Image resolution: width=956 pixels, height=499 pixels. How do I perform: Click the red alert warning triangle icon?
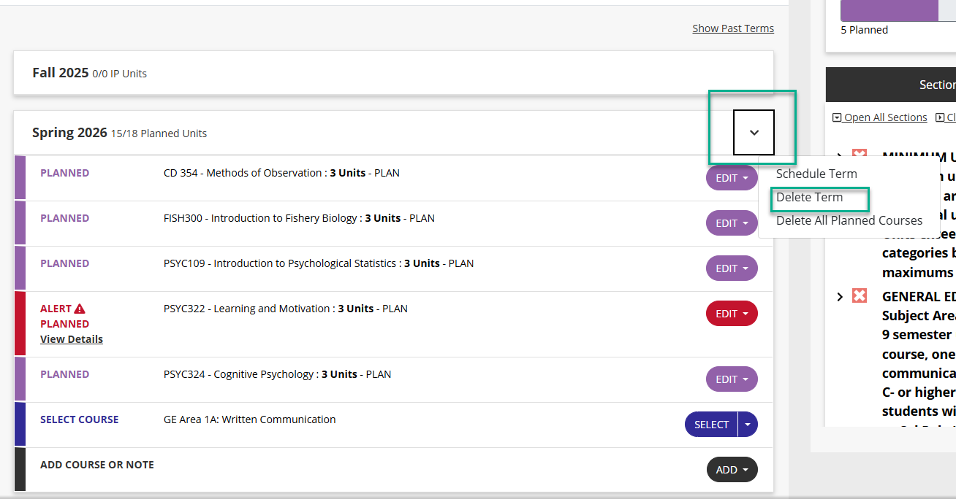(x=80, y=309)
